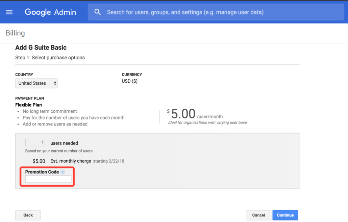The width and height of the screenshot is (348, 222).
Task: Click 'Step 1: Select purchase options' text
Action: [50, 58]
